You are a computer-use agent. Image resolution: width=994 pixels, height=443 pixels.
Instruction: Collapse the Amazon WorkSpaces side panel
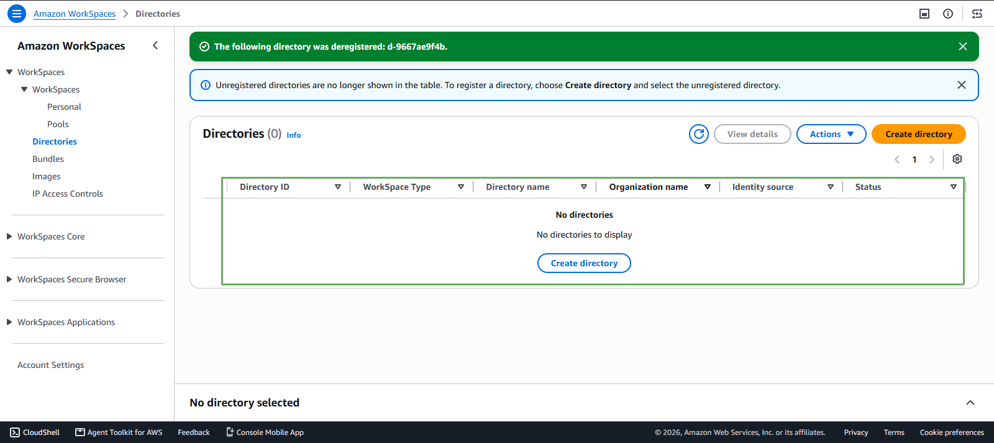tap(155, 45)
